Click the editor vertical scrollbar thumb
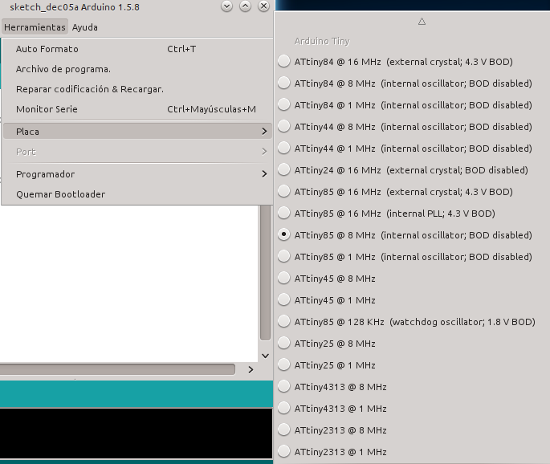Image resolution: width=550 pixels, height=464 pixels. pos(266,272)
